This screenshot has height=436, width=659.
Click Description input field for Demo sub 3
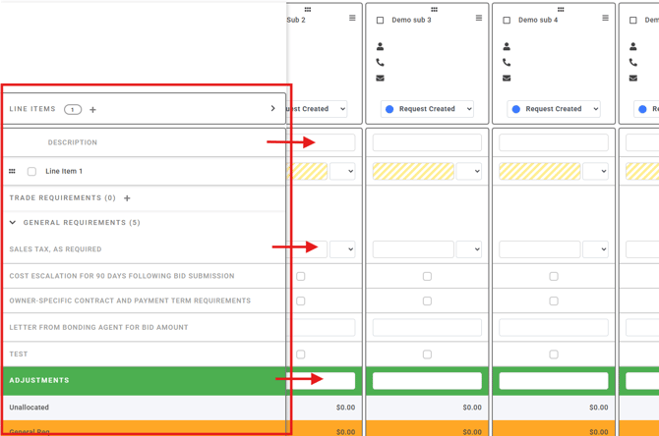coord(427,142)
